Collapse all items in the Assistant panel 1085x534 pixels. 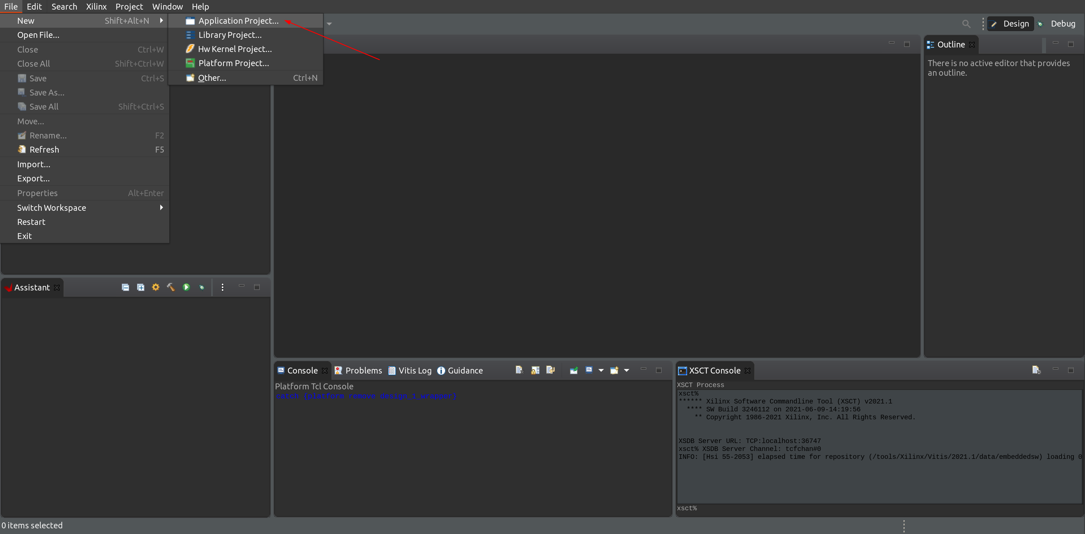click(x=125, y=287)
